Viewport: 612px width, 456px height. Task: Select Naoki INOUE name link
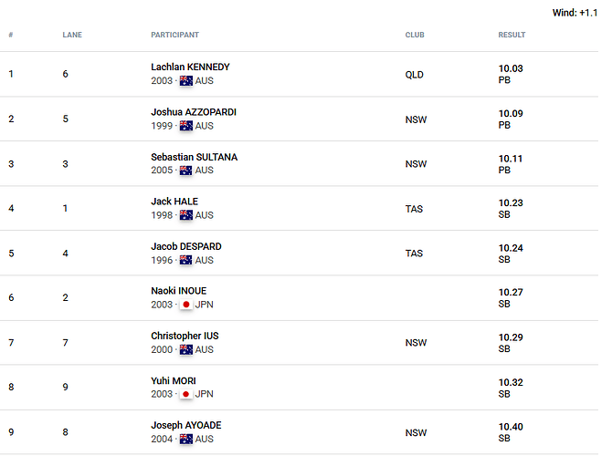pos(179,291)
